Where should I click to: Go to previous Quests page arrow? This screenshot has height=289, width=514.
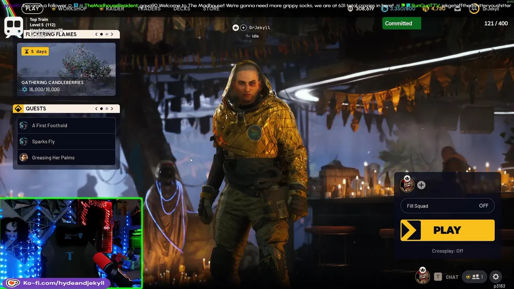(x=96, y=108)
